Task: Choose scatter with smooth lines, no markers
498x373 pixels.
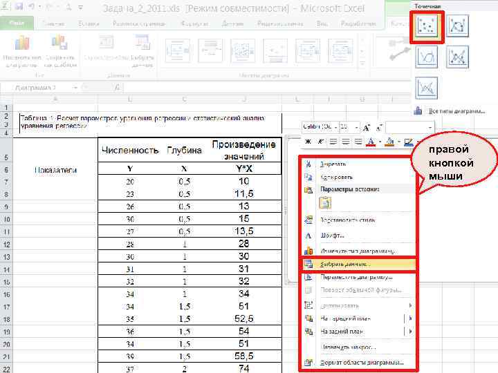Action: tap(427, 57)
